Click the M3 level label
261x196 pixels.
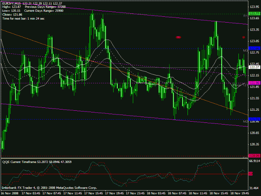246,51
